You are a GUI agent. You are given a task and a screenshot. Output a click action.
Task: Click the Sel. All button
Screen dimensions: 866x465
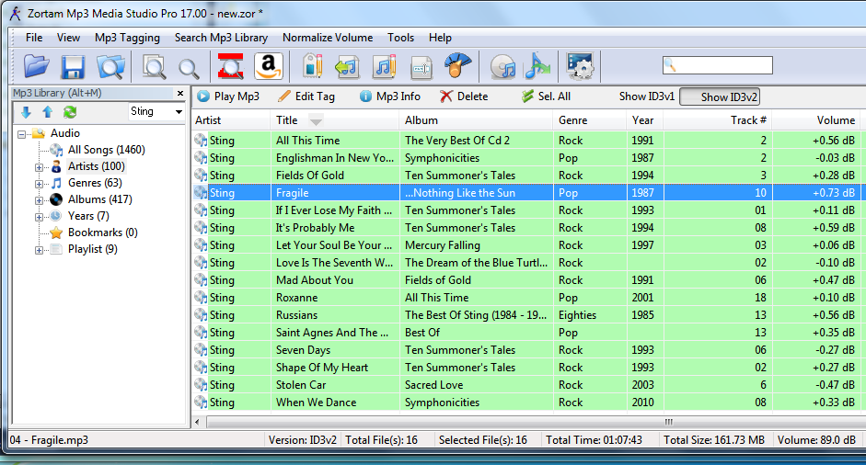[x=547, y=96]
